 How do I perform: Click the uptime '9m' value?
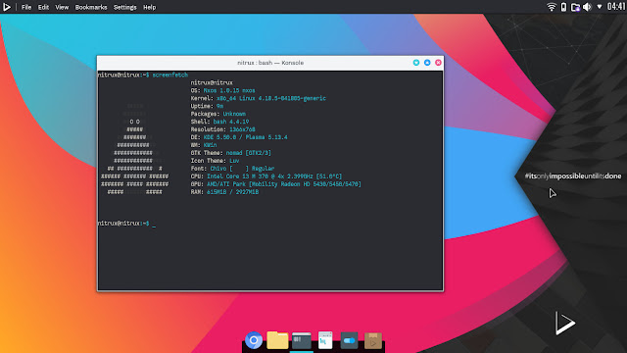pyautogui.click(x=219, y=106)
